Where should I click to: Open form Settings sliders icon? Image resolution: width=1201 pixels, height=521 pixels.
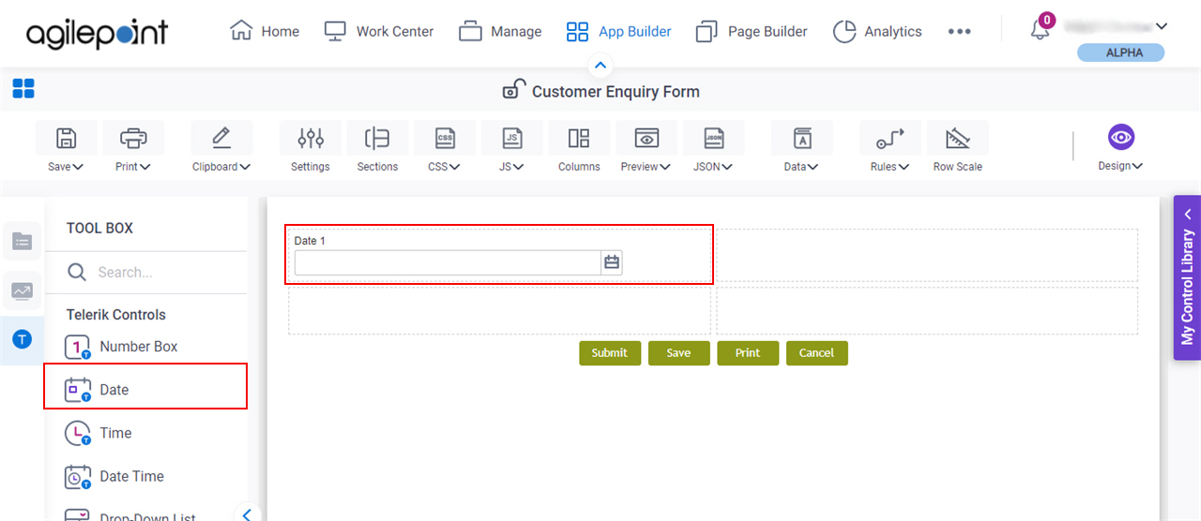click(311, 139)
